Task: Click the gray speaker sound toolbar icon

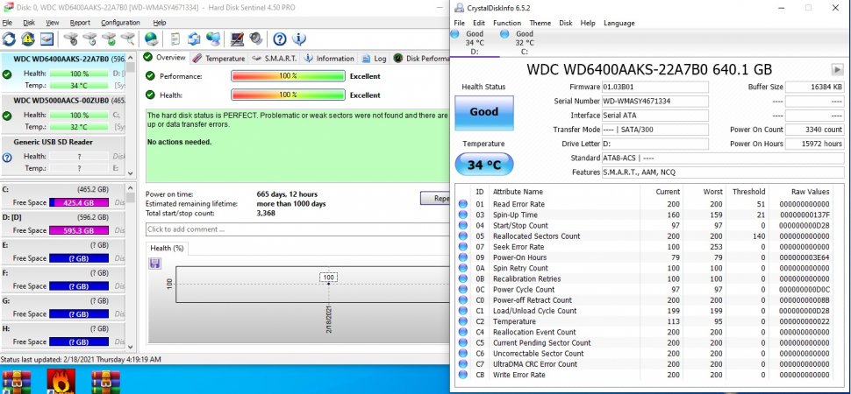Action: (255, 39)
